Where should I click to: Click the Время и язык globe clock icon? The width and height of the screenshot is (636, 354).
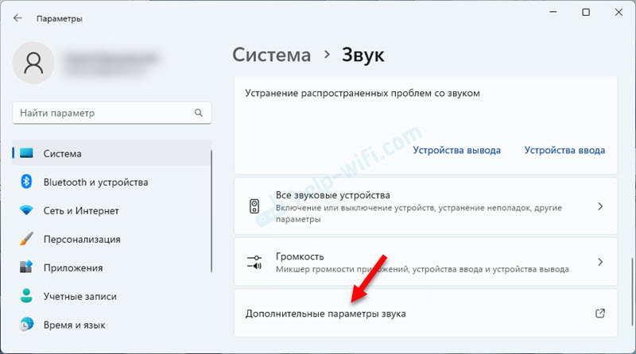[x=26, y=325]
